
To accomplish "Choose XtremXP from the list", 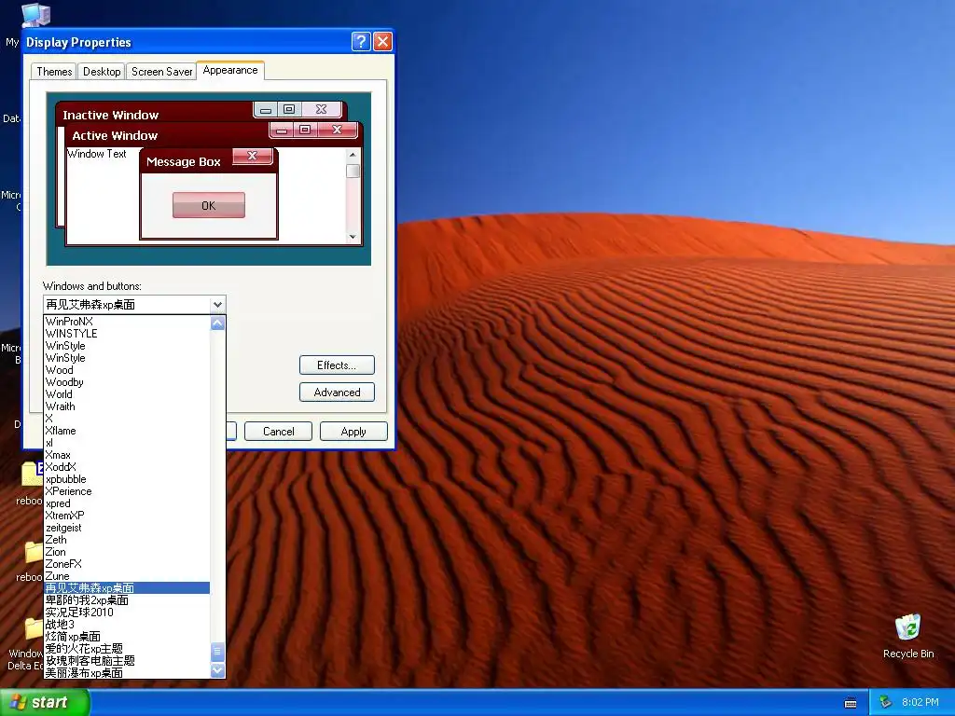I will [x=127, y=516].
